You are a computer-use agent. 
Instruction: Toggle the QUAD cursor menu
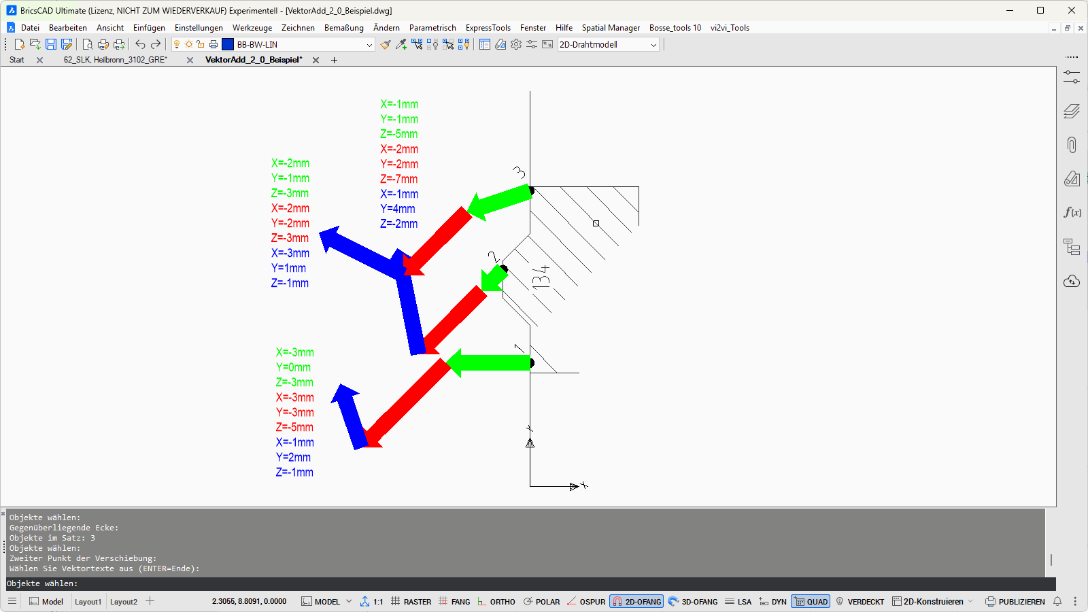811,602
